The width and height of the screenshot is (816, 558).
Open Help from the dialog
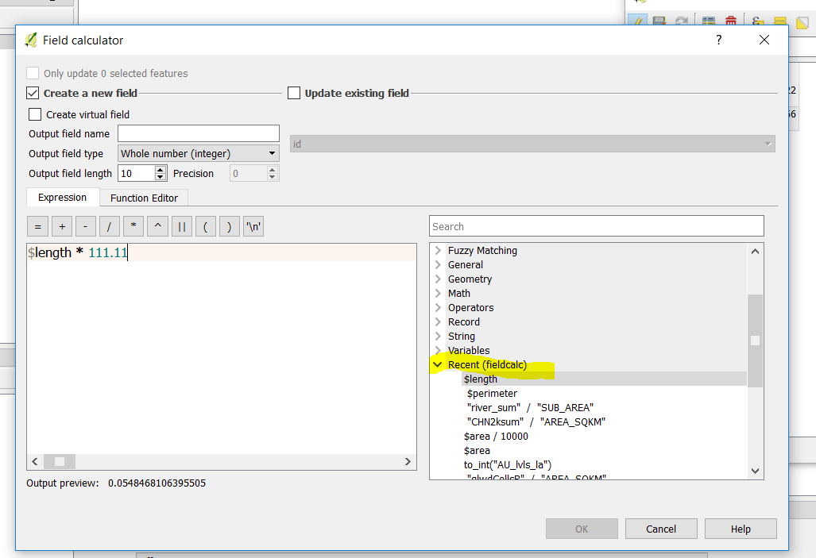coord(740,529)
